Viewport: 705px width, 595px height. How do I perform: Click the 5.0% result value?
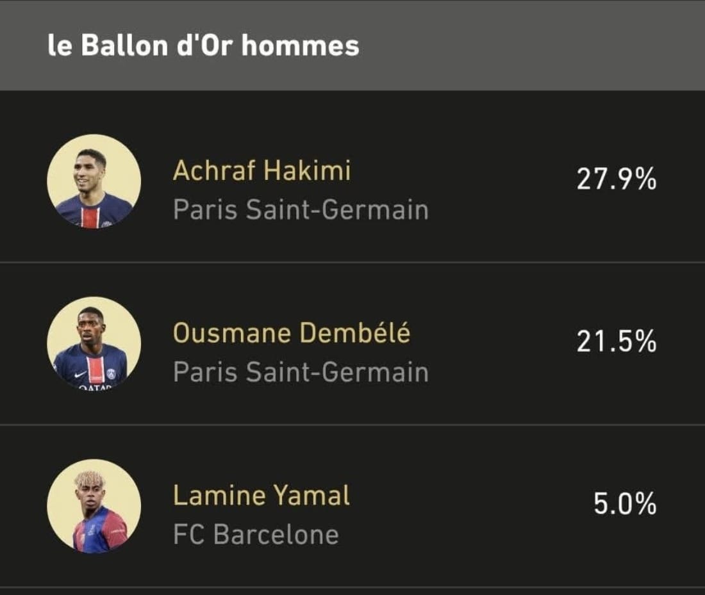625,504
